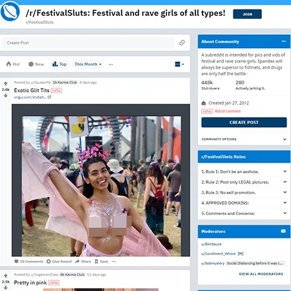Screen dimensions: 291x291
Task: Click the 5k Karma Club flair
Action: click(x=72, y=275)
